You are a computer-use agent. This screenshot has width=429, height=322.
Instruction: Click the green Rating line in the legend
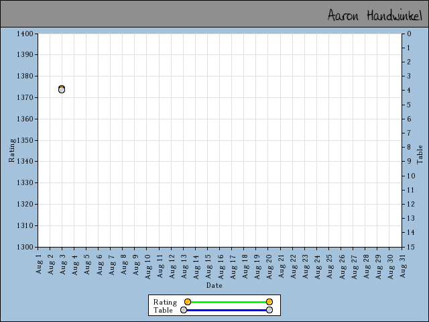(x=229, y=302)
